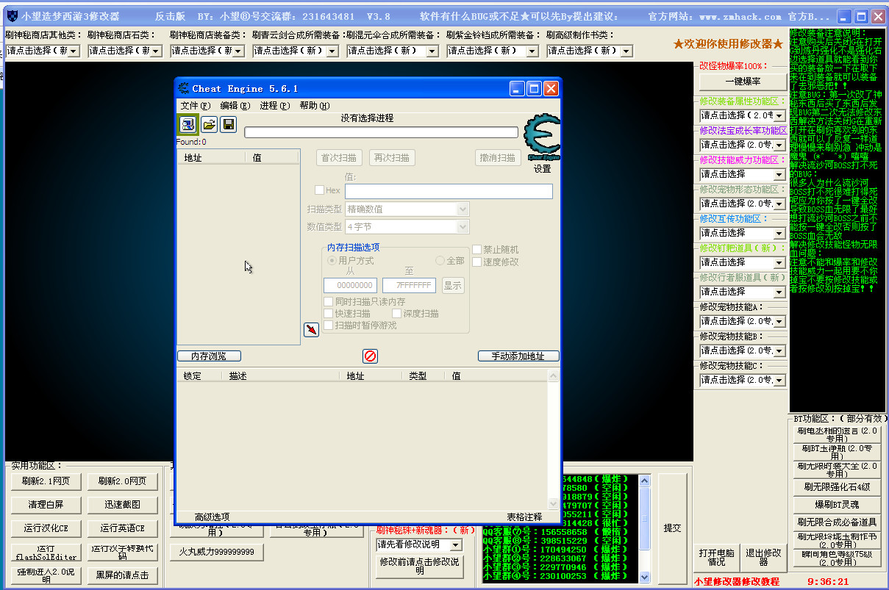
Task: Toggle the Hex checkbox
Action: coord(319,190)
